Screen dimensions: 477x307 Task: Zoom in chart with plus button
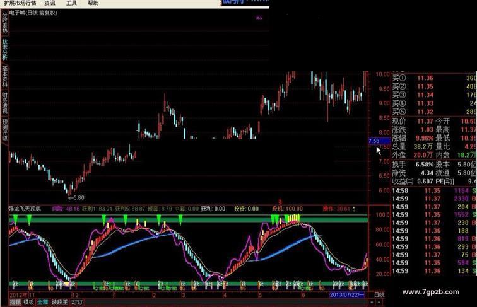pyautogui.click(x=372, y=302)
